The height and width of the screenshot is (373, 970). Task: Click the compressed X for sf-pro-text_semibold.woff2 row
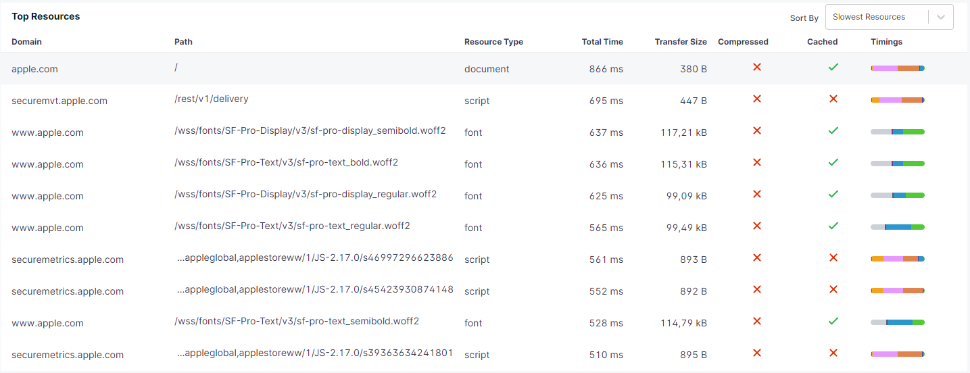pyautogui.click(x=757, y=321)
